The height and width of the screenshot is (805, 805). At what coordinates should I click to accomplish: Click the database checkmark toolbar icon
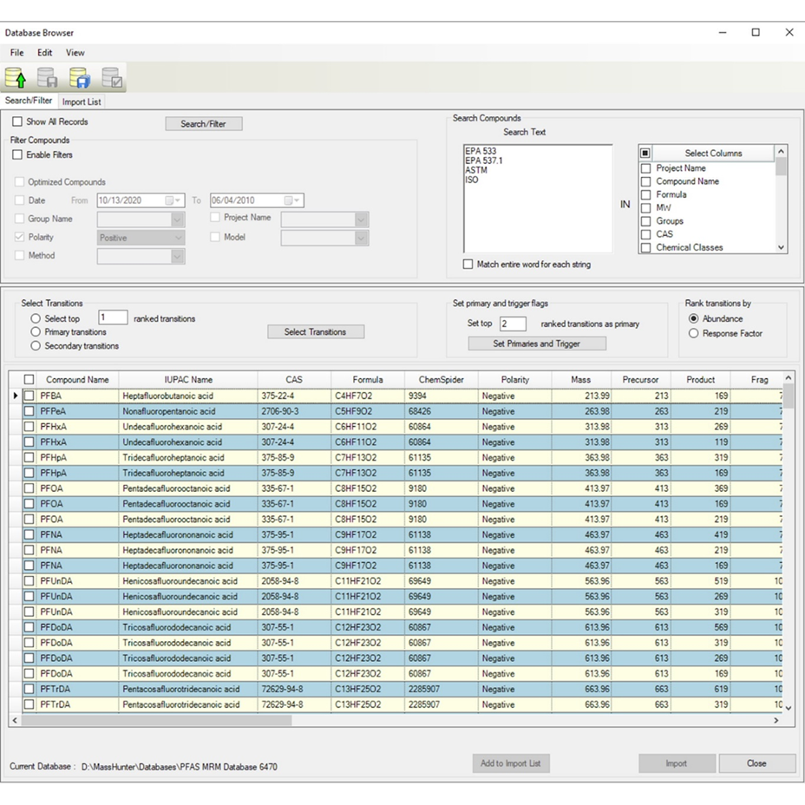tap(112, 79)
